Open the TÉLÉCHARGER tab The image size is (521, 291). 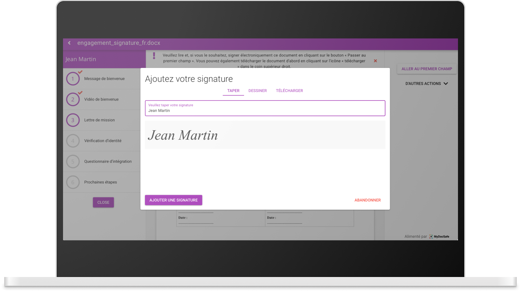pos(289,91)
